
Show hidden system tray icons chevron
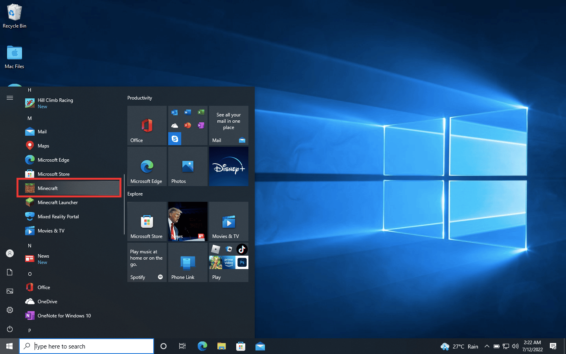click(487, 346)
